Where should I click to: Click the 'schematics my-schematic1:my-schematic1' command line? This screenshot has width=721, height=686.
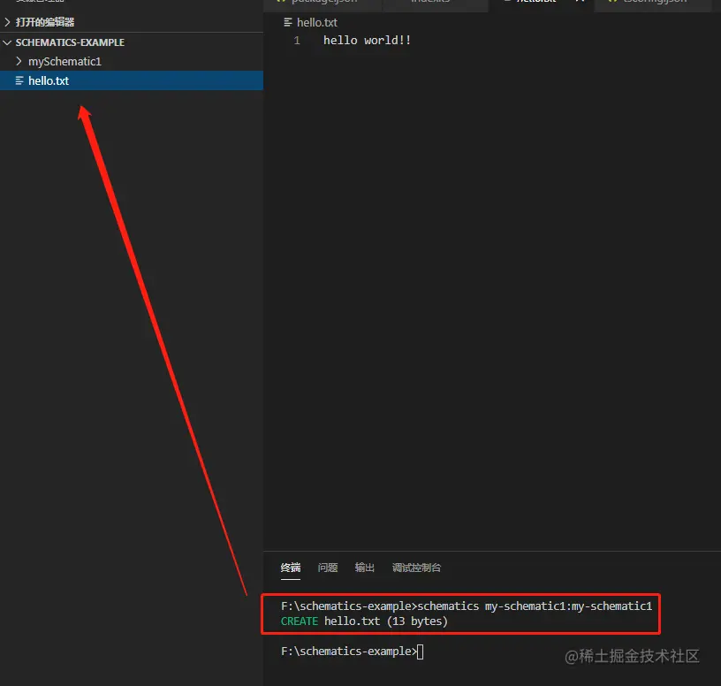[x=535, y=606]
